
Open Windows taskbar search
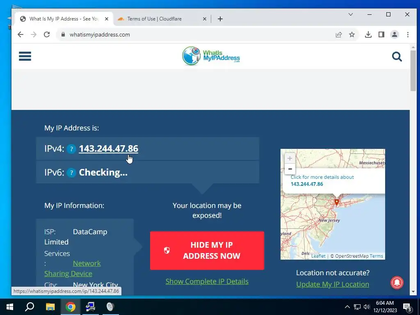(30, 307)
